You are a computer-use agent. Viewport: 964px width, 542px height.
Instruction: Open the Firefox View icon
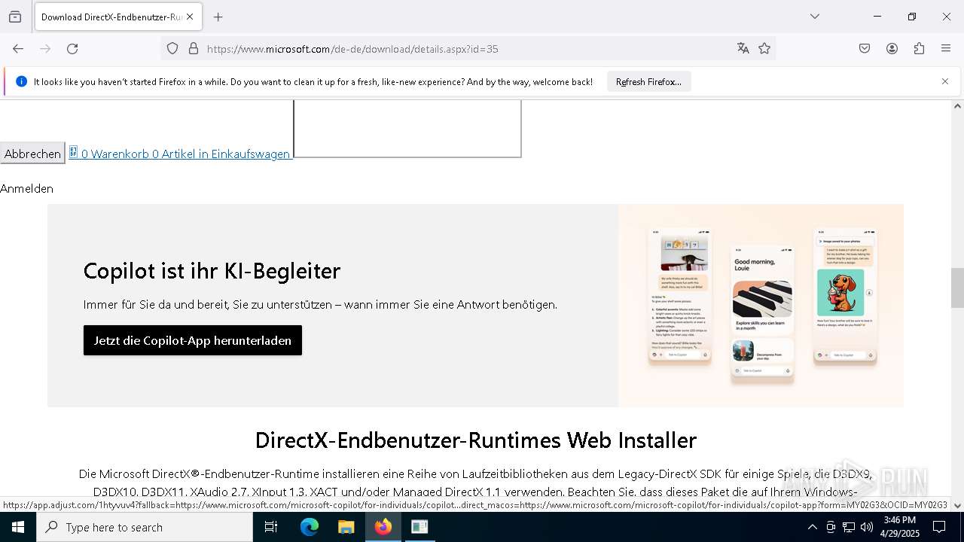(x=15, y=17)
